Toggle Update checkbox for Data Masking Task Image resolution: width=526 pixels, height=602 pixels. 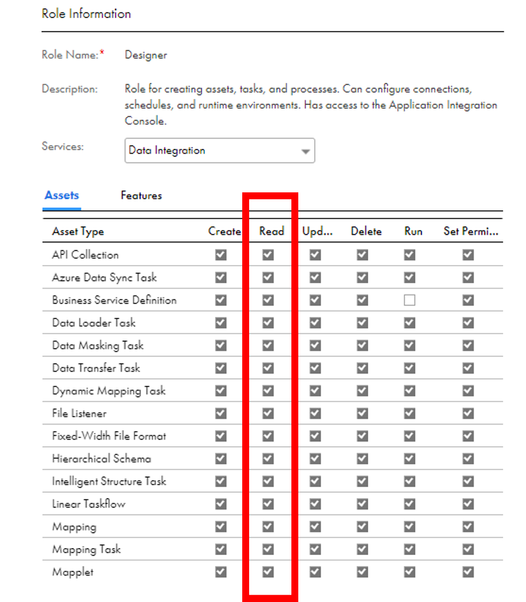pyautogui.click(x=315, y=345)
